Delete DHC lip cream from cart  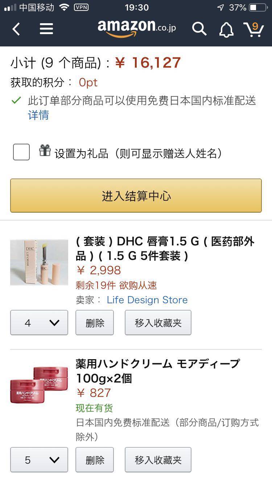click(95, 323)
